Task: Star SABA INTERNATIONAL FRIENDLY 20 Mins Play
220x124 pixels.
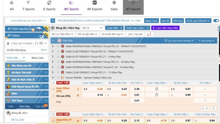Action: point(58,62)
